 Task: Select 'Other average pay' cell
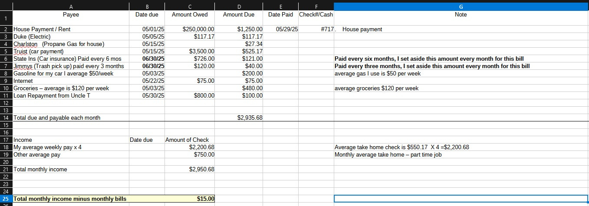click(71, 155)
